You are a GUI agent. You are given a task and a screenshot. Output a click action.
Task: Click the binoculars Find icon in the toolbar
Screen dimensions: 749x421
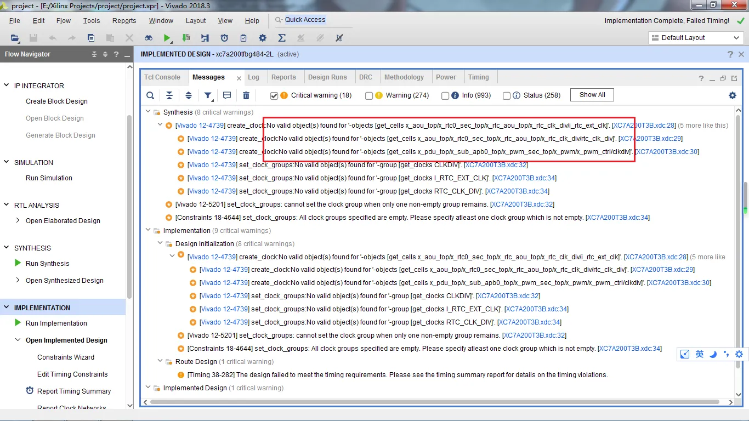(149, 38)
